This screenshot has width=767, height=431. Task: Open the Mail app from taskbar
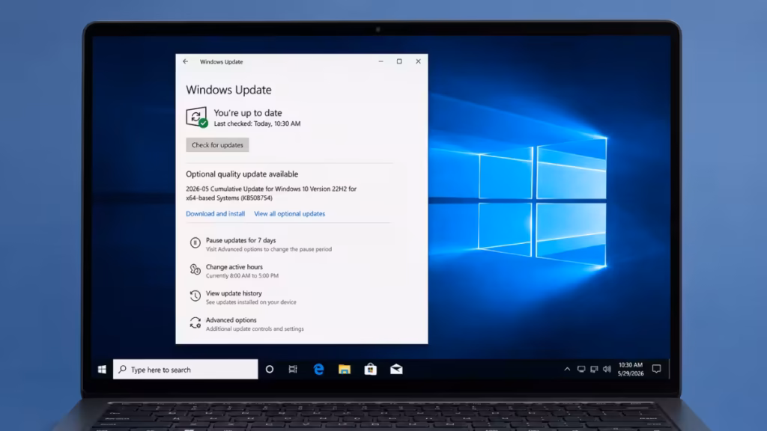(396, 370)
